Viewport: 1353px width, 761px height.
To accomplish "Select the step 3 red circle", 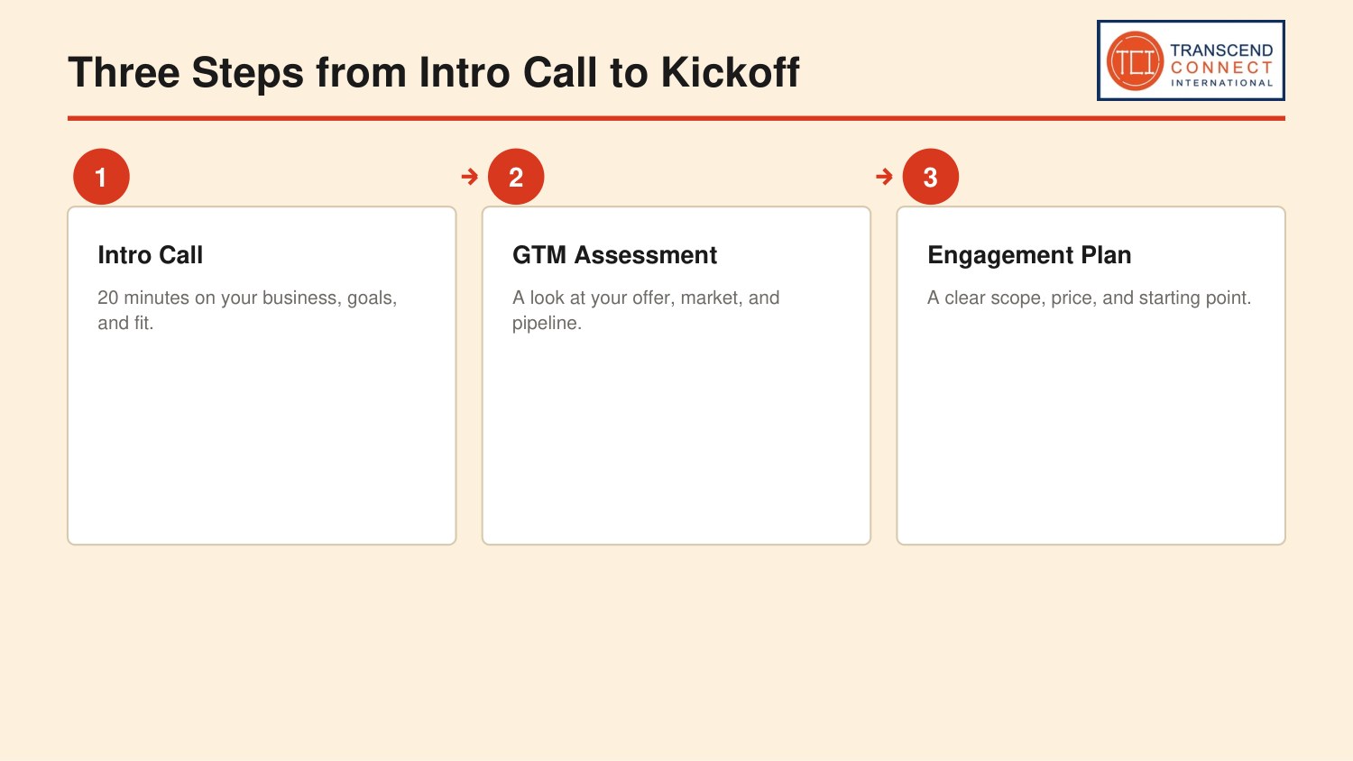I will click(x=930, y=177).
